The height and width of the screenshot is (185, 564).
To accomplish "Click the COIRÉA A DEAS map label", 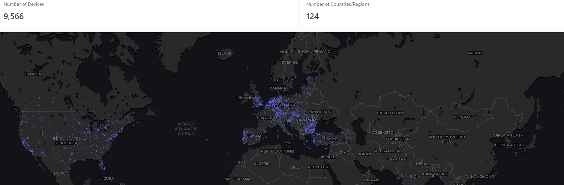I will (x=509, y=145).
